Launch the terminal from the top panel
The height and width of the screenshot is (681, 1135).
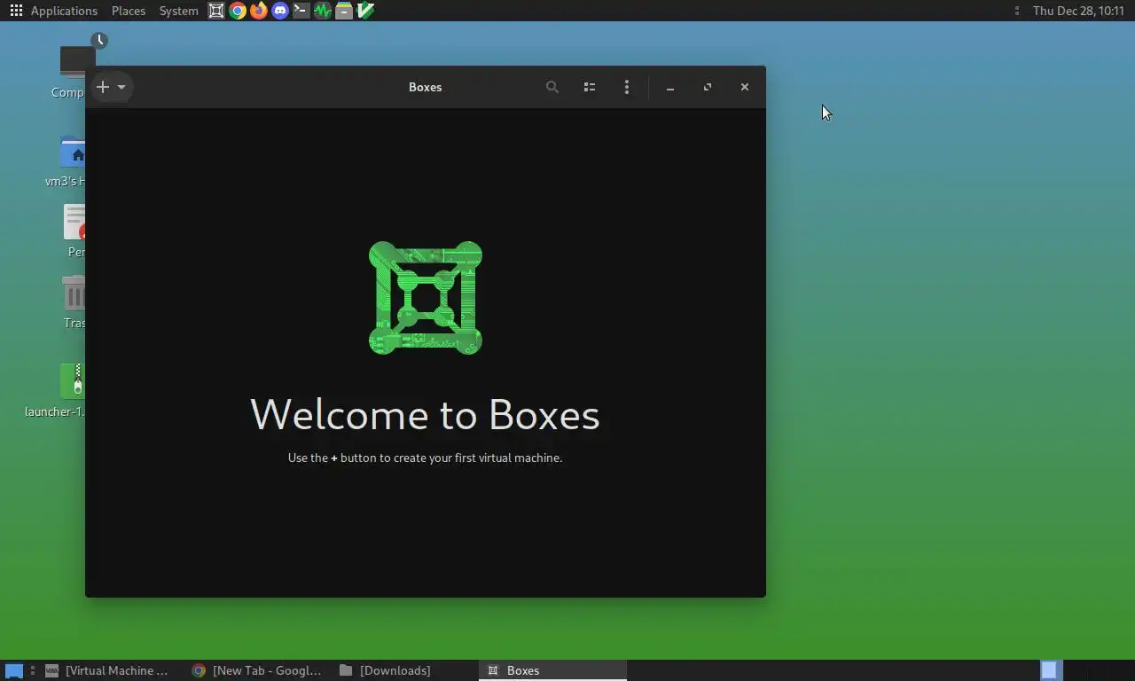tap(301, 11)
